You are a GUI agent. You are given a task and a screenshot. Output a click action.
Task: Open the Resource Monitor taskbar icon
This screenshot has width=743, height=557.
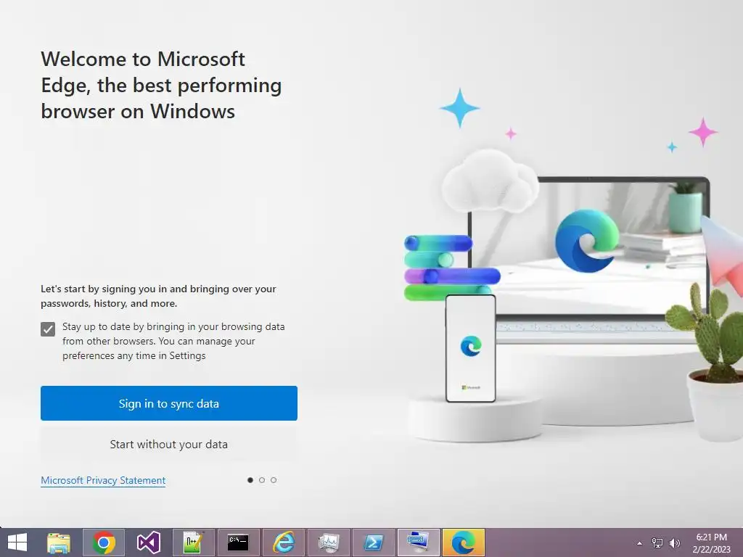pos(329,542)
